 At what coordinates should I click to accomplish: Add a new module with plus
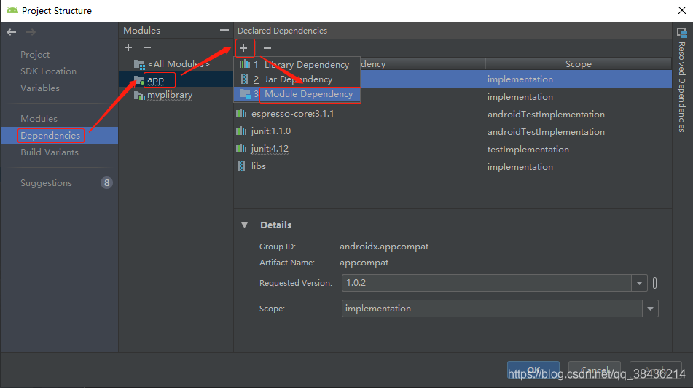tap(128, 47)
